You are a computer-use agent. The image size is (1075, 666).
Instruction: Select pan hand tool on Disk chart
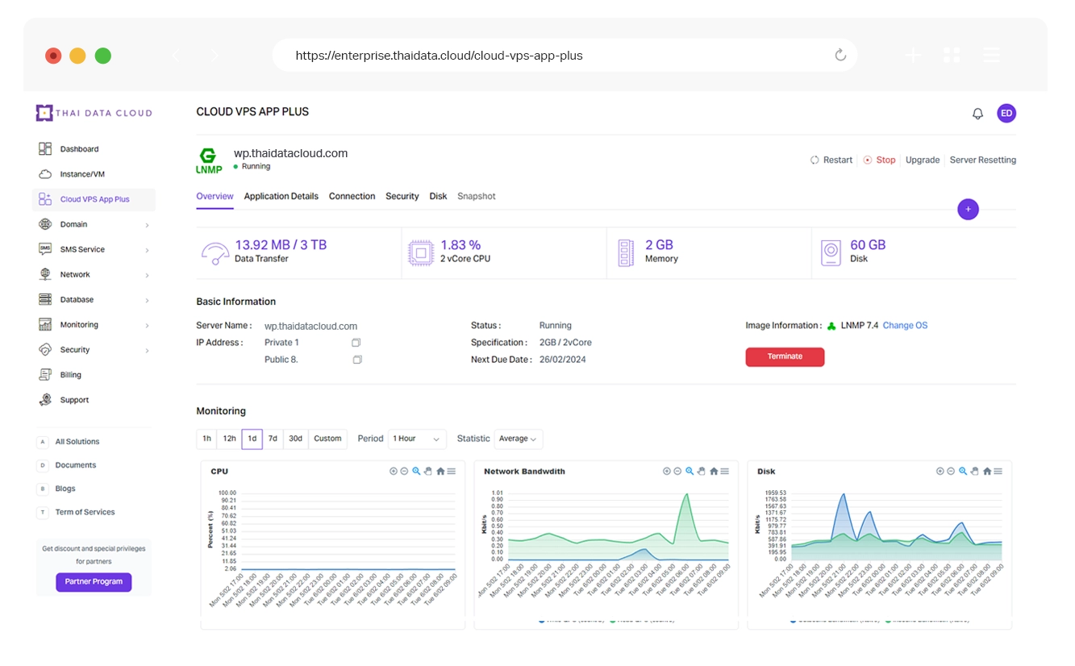click(x=975, y=472)
